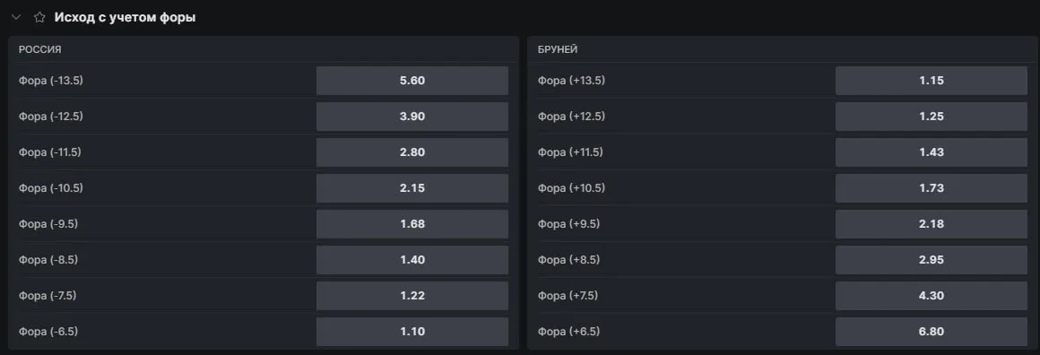This screenshot has height=355, width=1040.
Task: Choose Россия Фора (-6.5) odds 1.10
Action: click(412, 332)
